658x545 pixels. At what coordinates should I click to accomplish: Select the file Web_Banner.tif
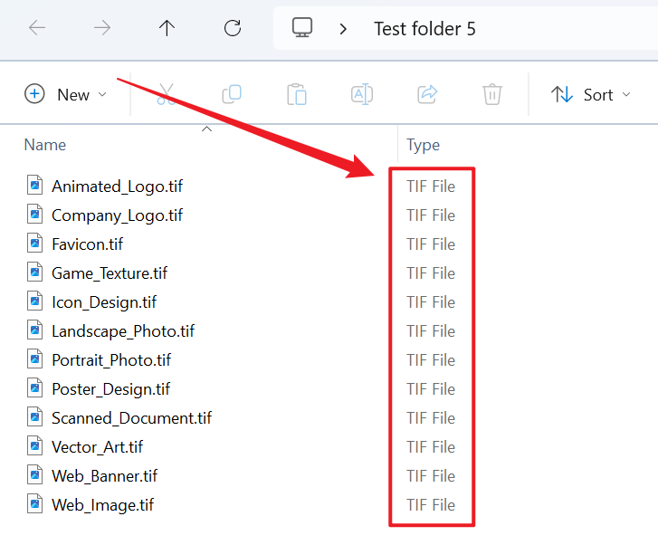(x=104, y=475)
